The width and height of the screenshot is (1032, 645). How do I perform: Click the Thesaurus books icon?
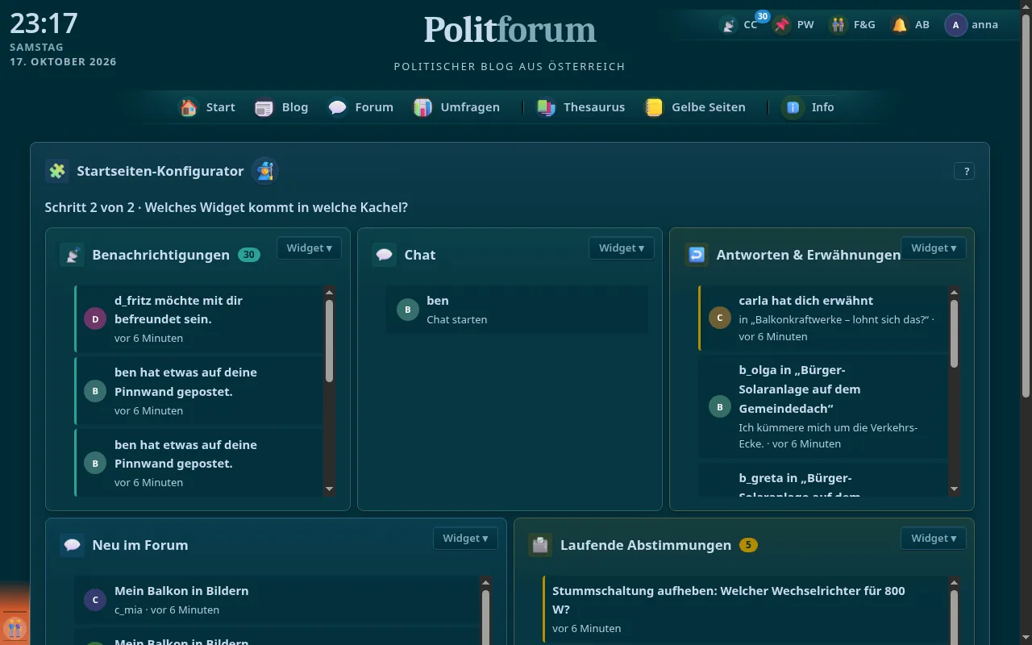pos(546,107)
